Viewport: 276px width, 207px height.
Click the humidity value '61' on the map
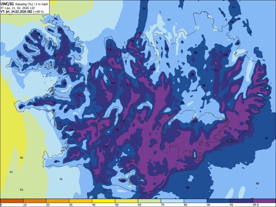point(11,172)
